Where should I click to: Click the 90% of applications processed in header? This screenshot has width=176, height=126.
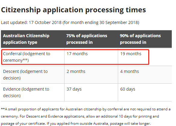pos(140,39)
